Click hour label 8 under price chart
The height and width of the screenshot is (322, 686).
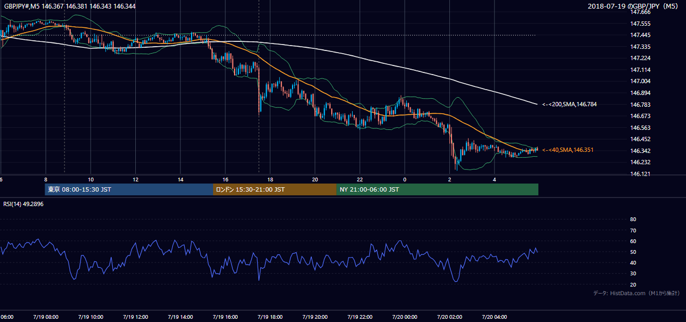point(46,179)
